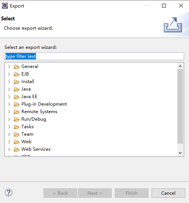The width and height of the screenshot is (189, 203).
Task: Click the help question mark icon
Action: click(9, 192)
